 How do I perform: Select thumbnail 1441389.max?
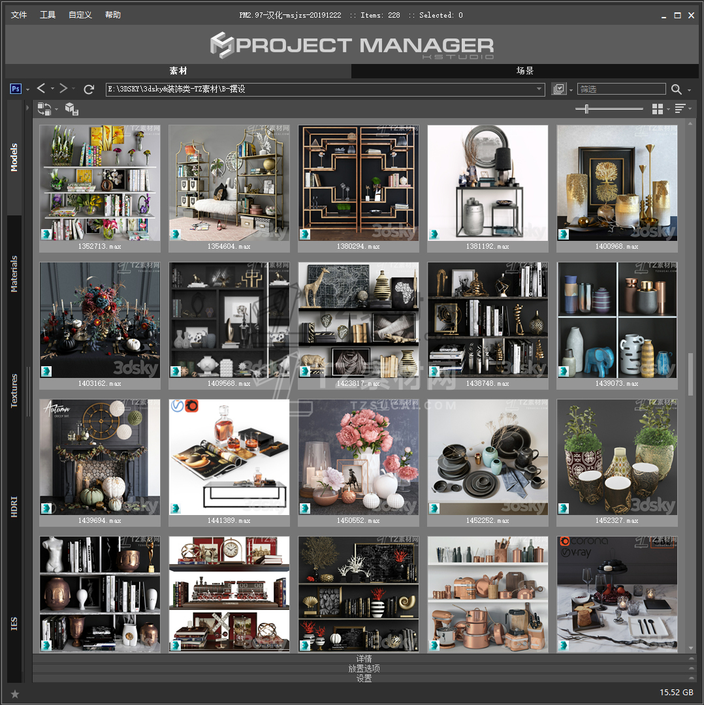229,462
